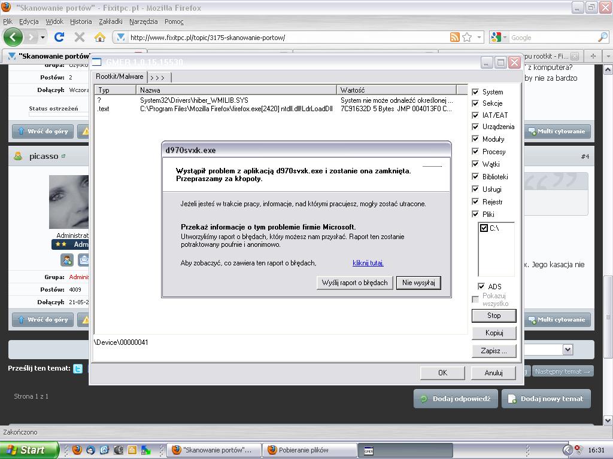Show hidden system tray icons

[568, 450]
